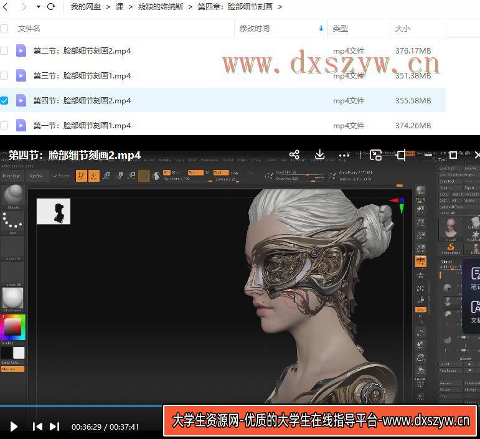The height and width of the screenshot is (439, 480).
Task: Pick a color in ZBrush color picker
Action: click(13, 327)
